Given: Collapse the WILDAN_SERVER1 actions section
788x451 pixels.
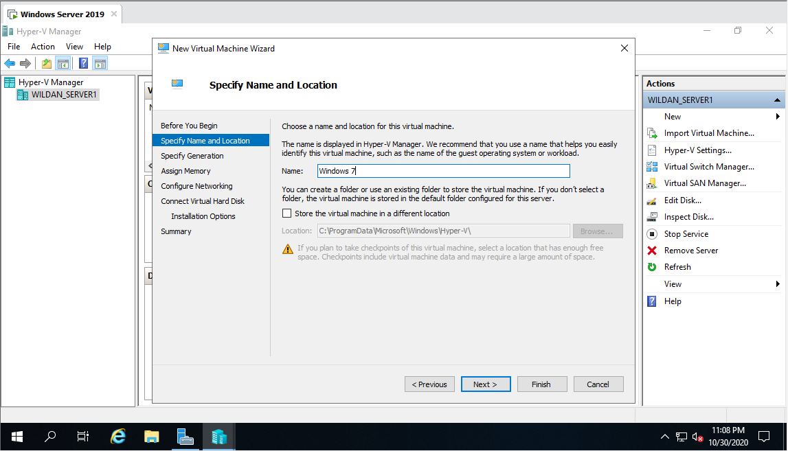Looking at the screenshot, I should coord(777,100).
